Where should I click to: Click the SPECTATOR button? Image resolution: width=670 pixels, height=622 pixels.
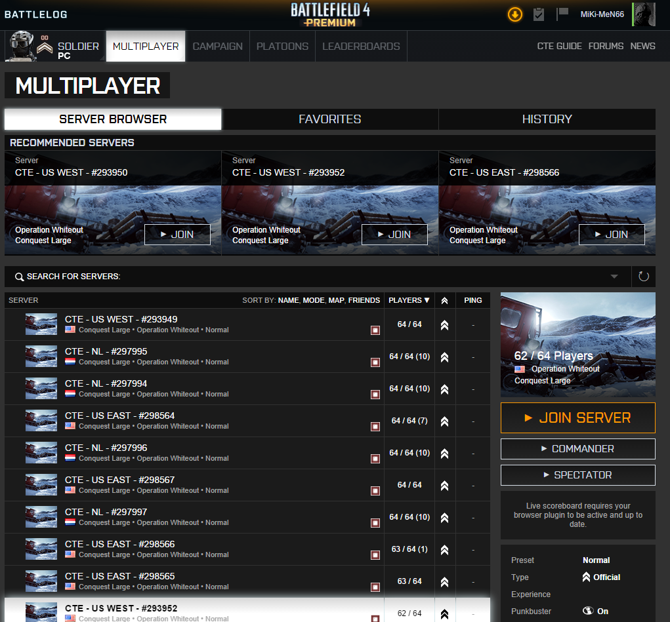[x=577, y=475]
